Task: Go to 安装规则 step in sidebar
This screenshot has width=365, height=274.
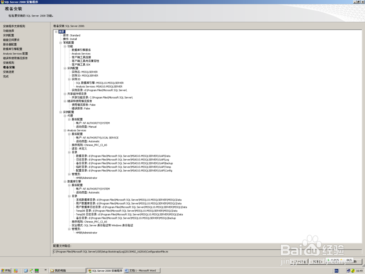Action: [x=8, y=63]
